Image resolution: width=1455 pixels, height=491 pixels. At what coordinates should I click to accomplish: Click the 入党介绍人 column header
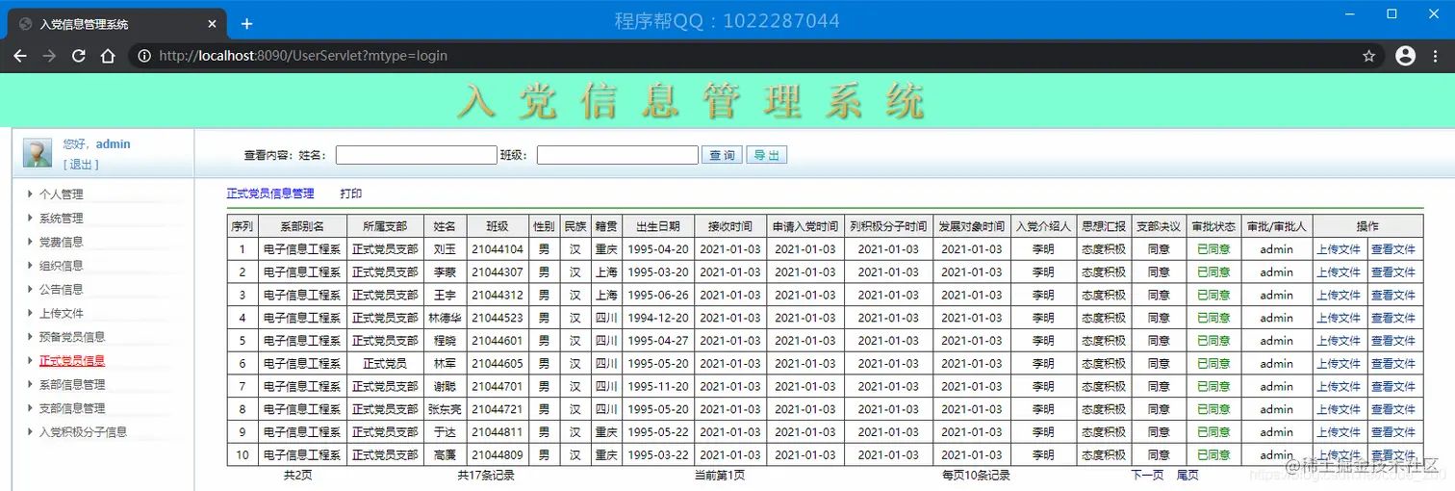tap(1043, 226)
